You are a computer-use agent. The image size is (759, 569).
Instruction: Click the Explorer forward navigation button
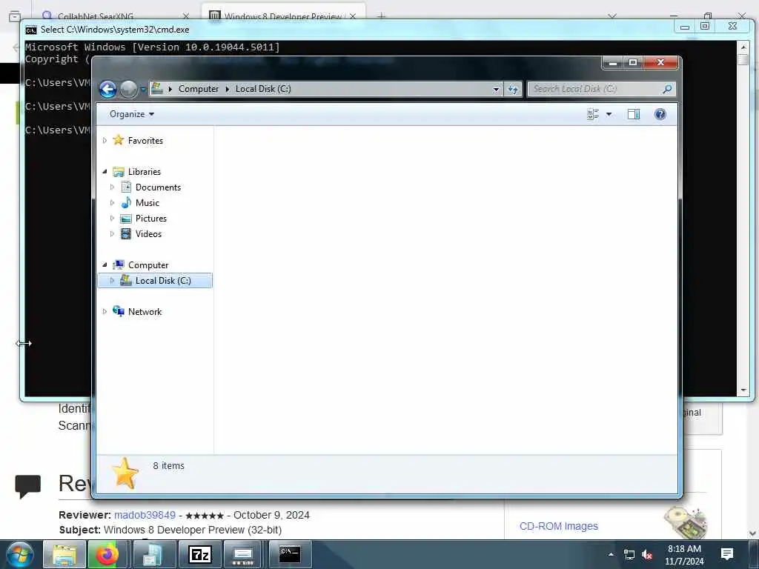click(x=128, y=89)
